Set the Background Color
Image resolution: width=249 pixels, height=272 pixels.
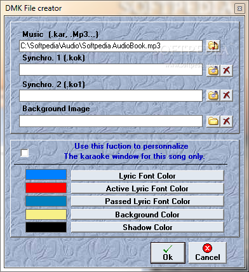click(147, 215)
